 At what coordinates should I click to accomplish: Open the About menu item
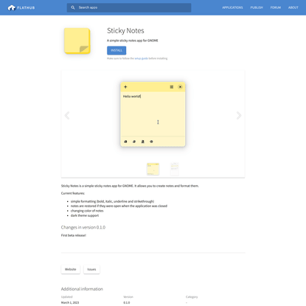point(293,7)
